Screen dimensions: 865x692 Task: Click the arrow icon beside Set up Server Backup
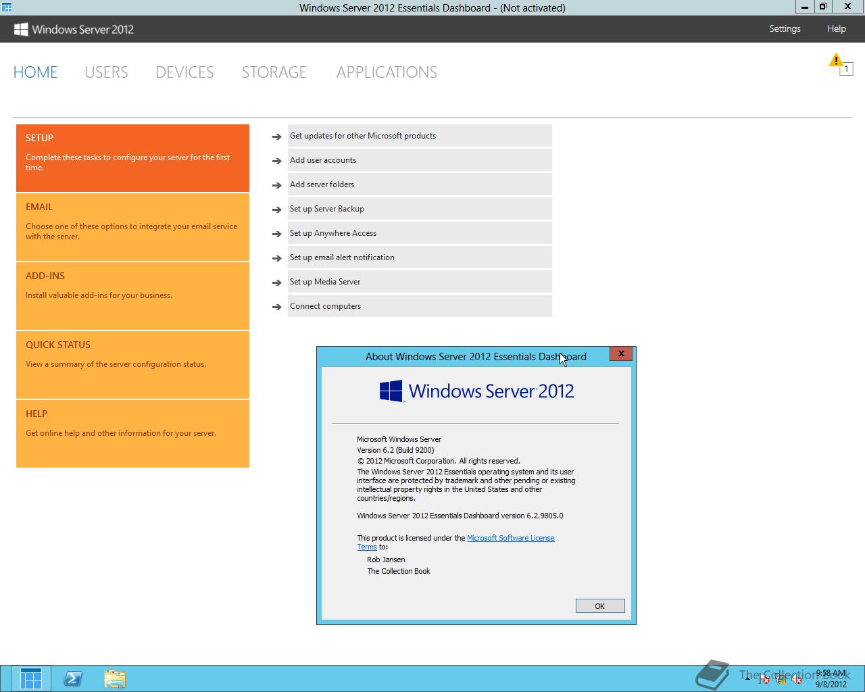276,209
